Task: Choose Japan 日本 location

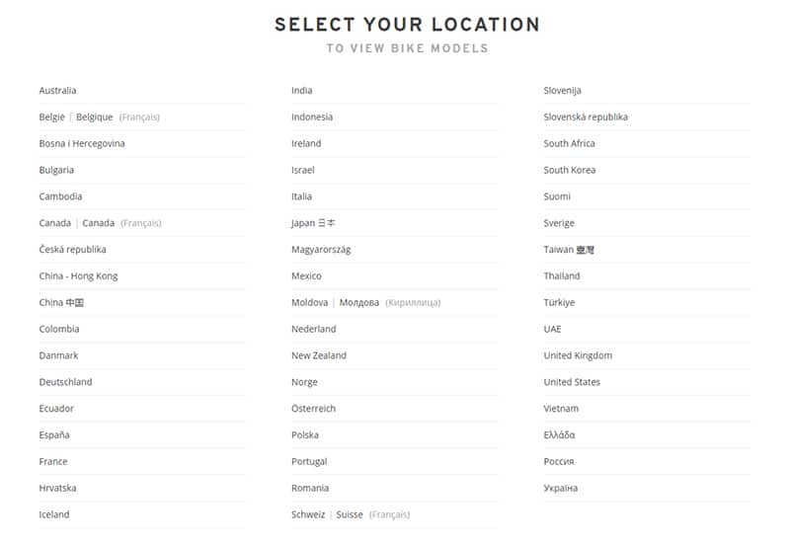Action: 313,223
